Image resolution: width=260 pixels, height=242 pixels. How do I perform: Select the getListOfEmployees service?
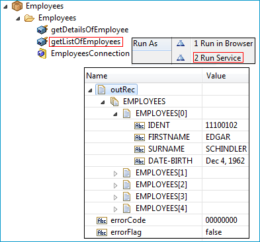(x=86, y=42)
